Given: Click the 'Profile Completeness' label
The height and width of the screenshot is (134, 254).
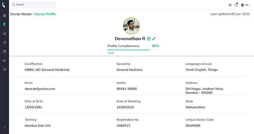Looking at the screenshot, I should [124, 46].
